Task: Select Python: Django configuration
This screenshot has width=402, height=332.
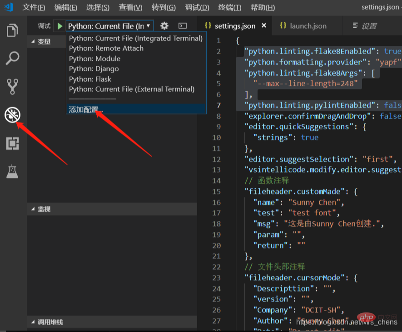Action: click(94, 69)
